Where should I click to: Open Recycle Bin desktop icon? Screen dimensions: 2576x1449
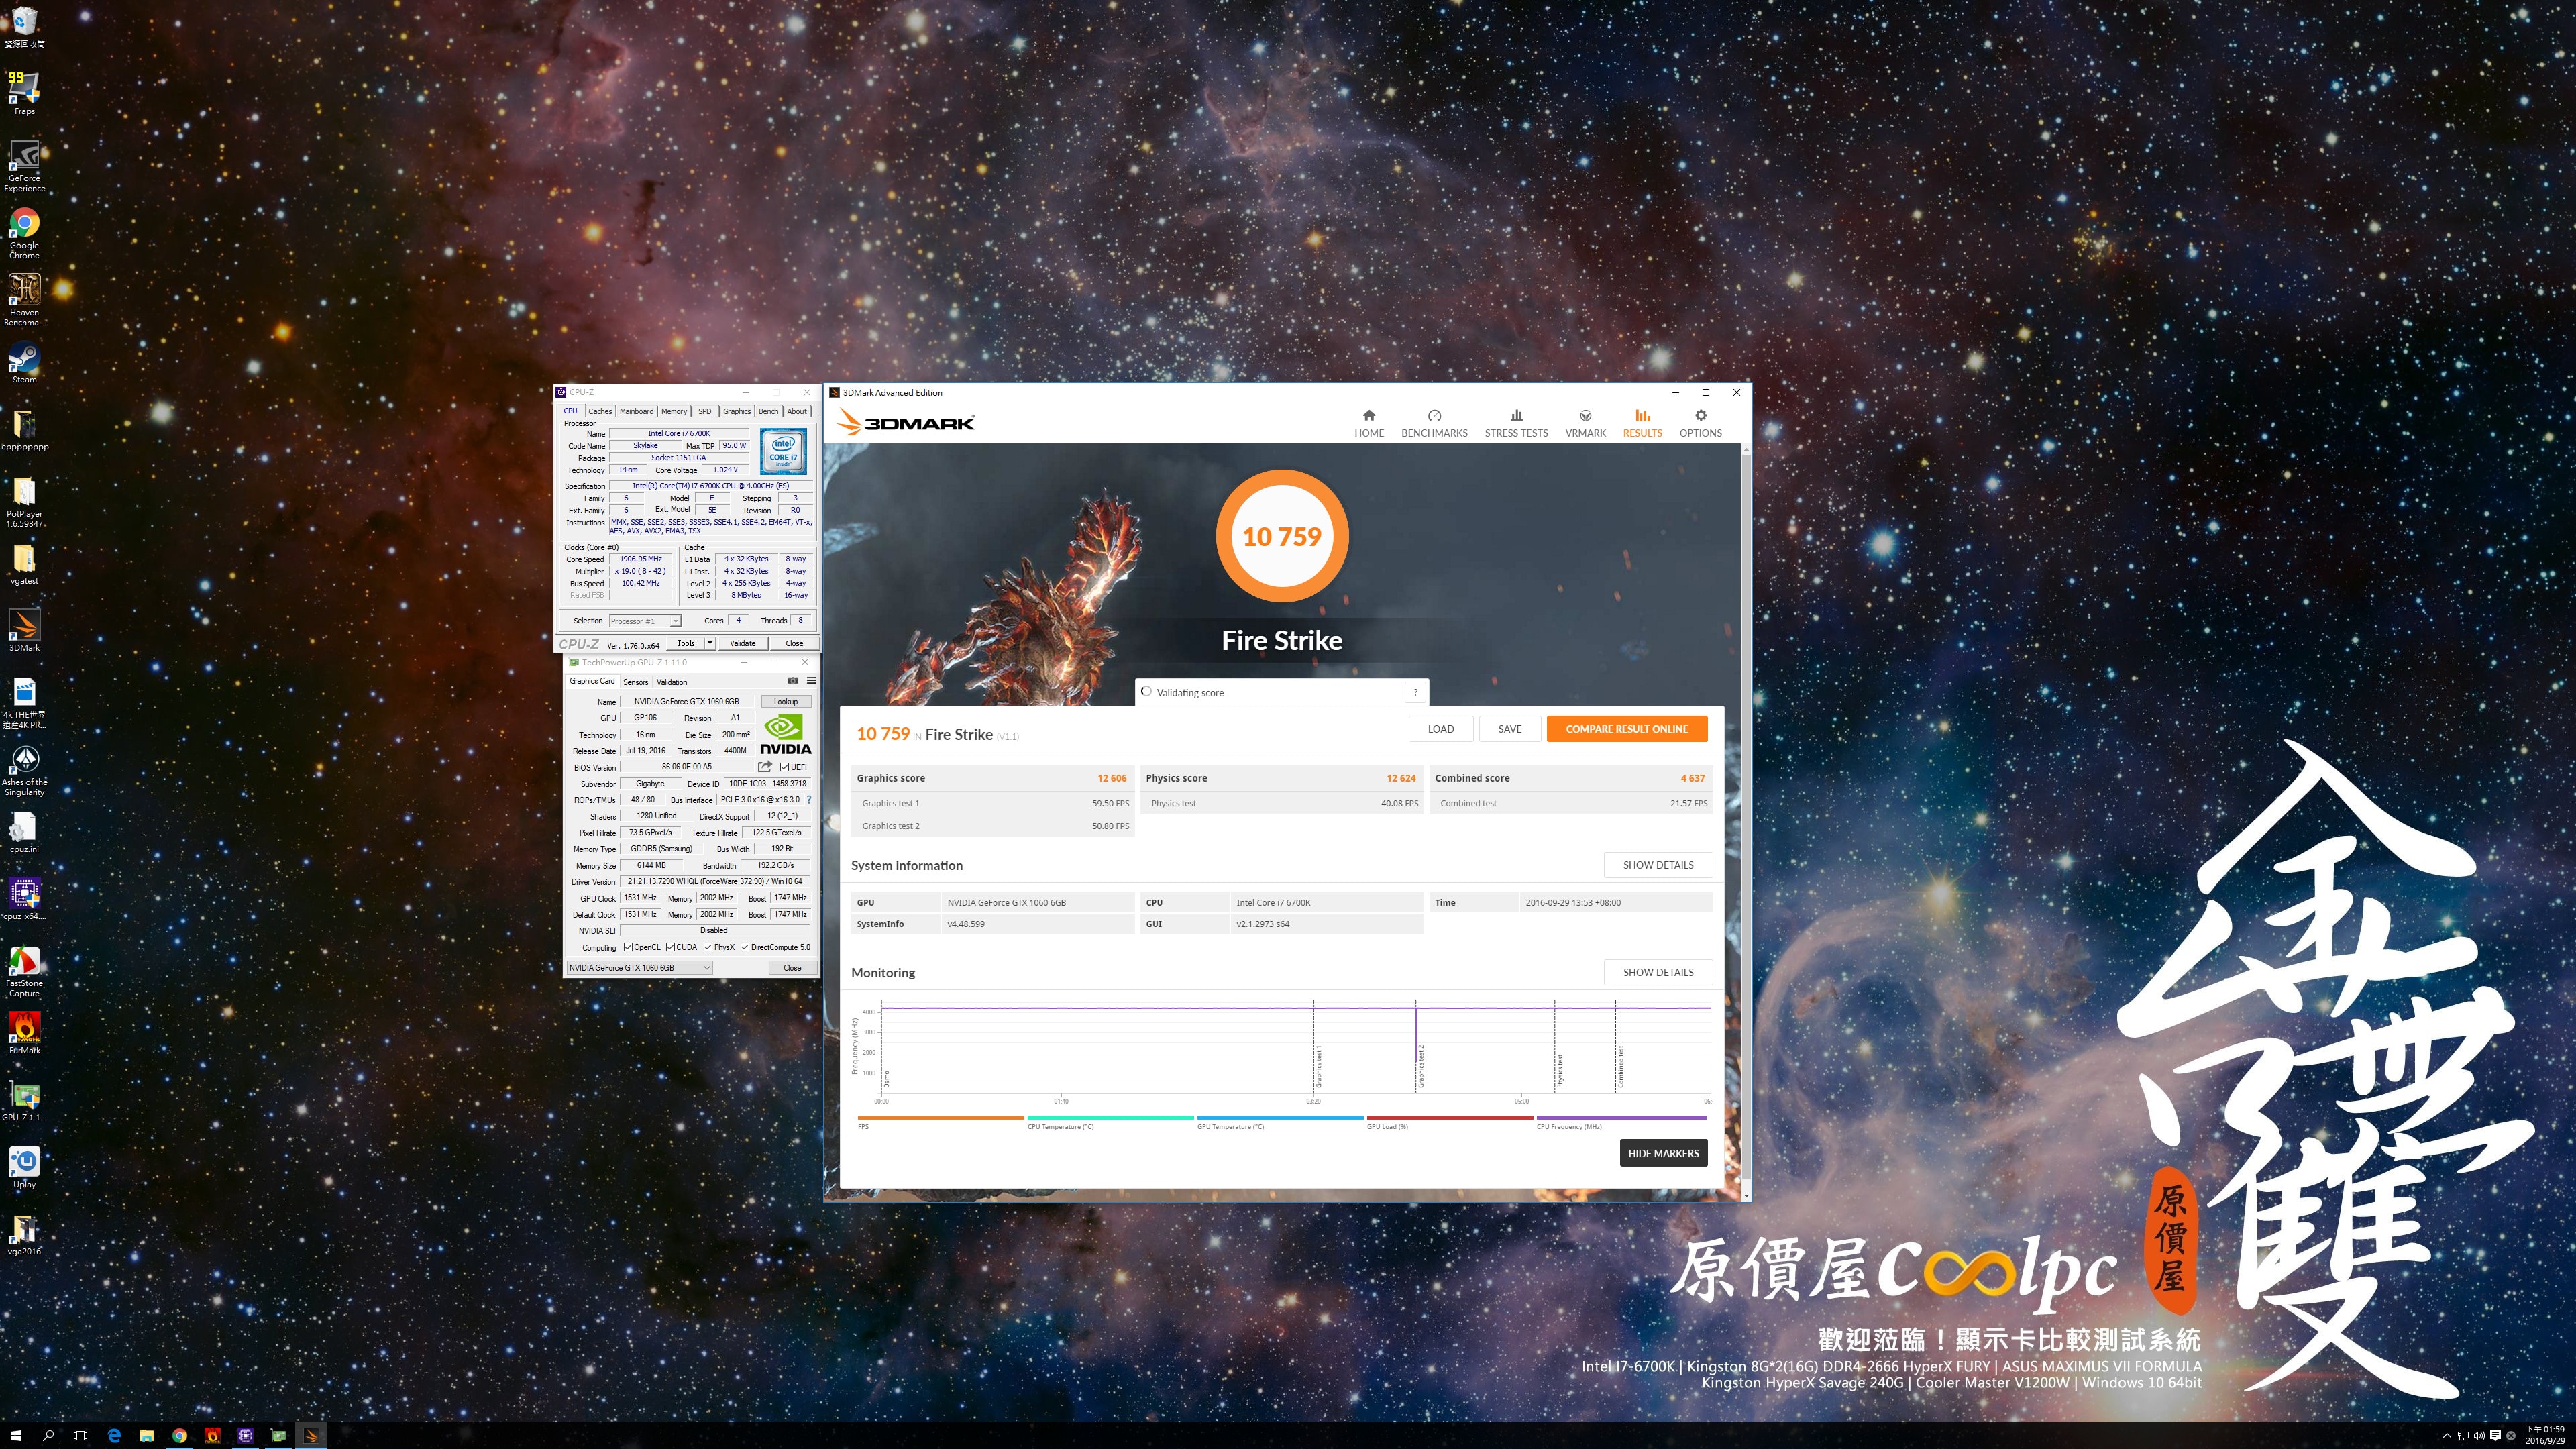[x=24, y=27]
